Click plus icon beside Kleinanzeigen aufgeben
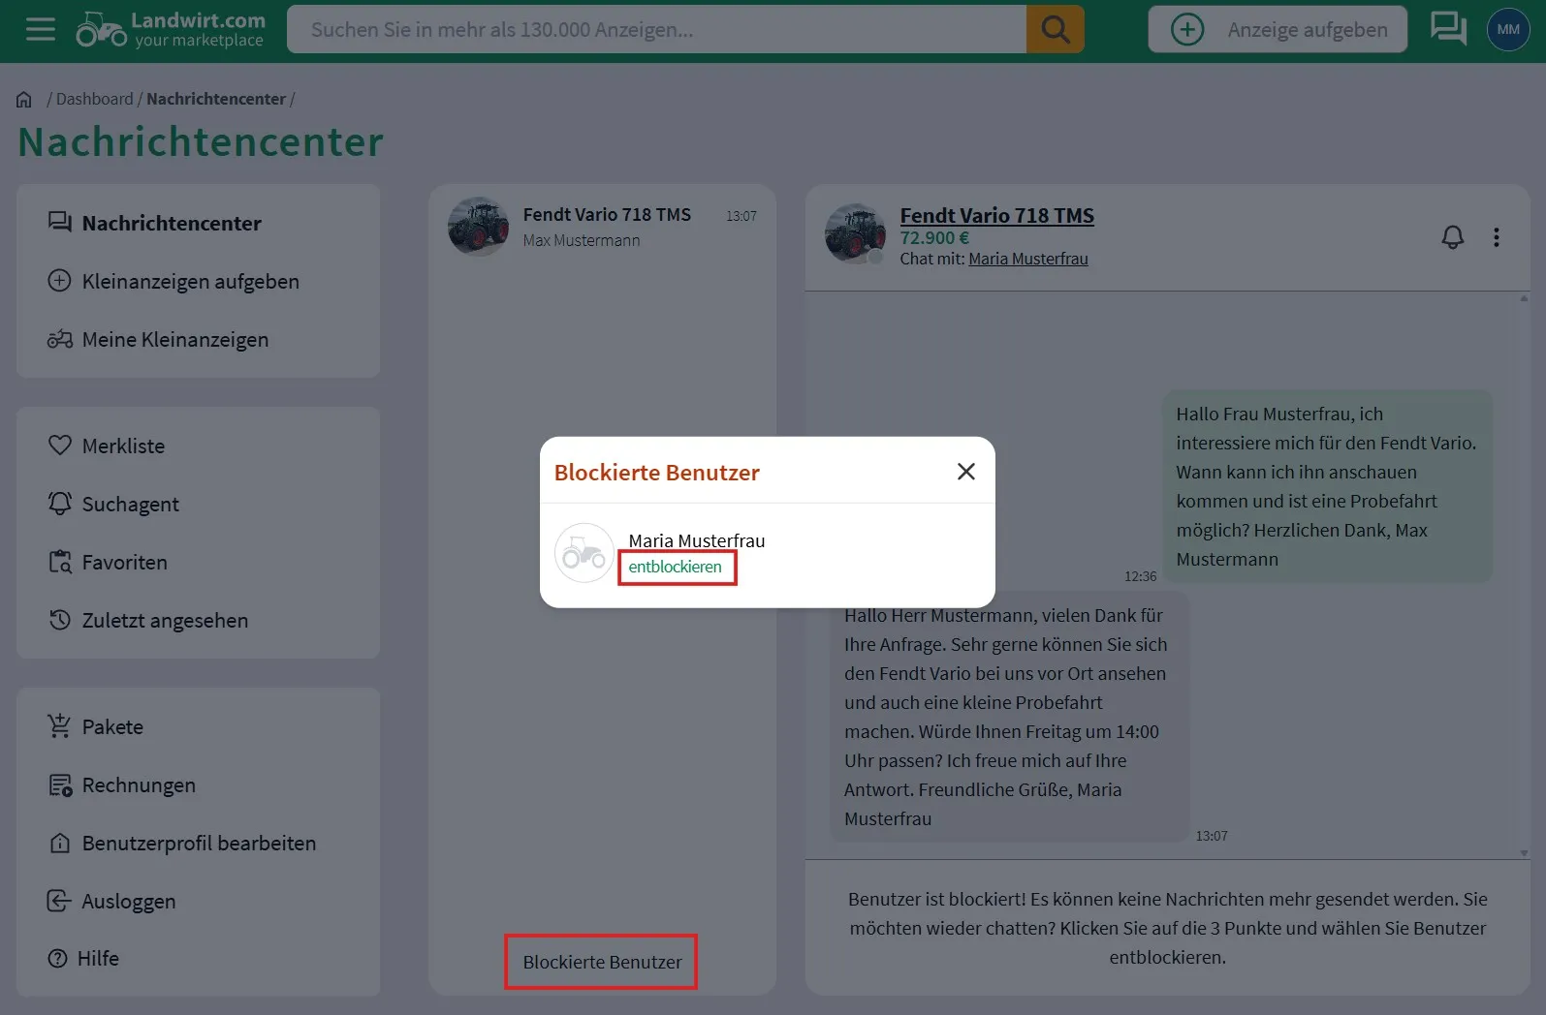The height and width of the screenshot is (1015, 1546). 60,281
